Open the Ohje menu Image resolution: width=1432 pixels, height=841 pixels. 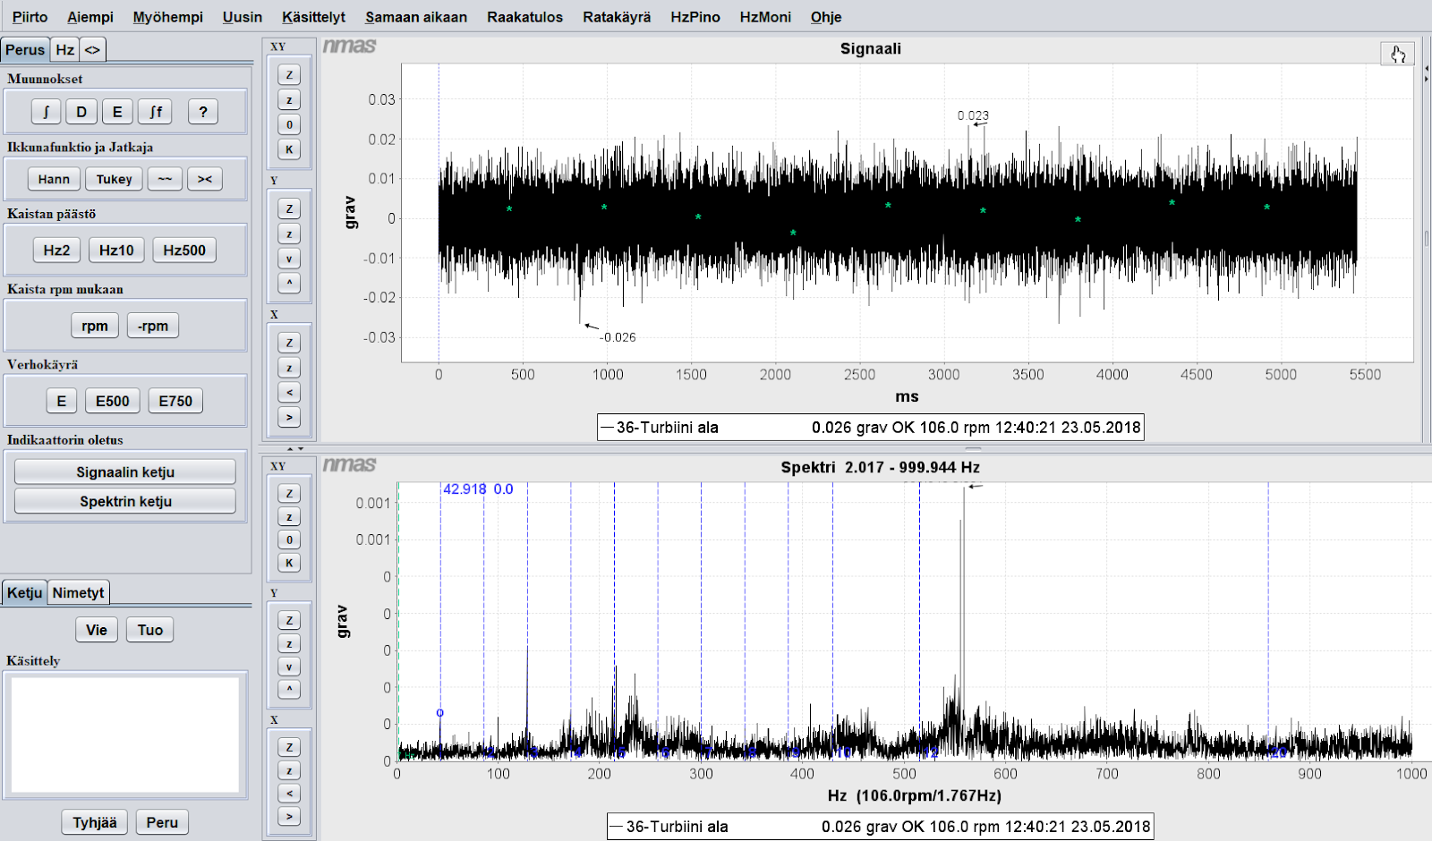pyautogui.click(x=826, y=17)
